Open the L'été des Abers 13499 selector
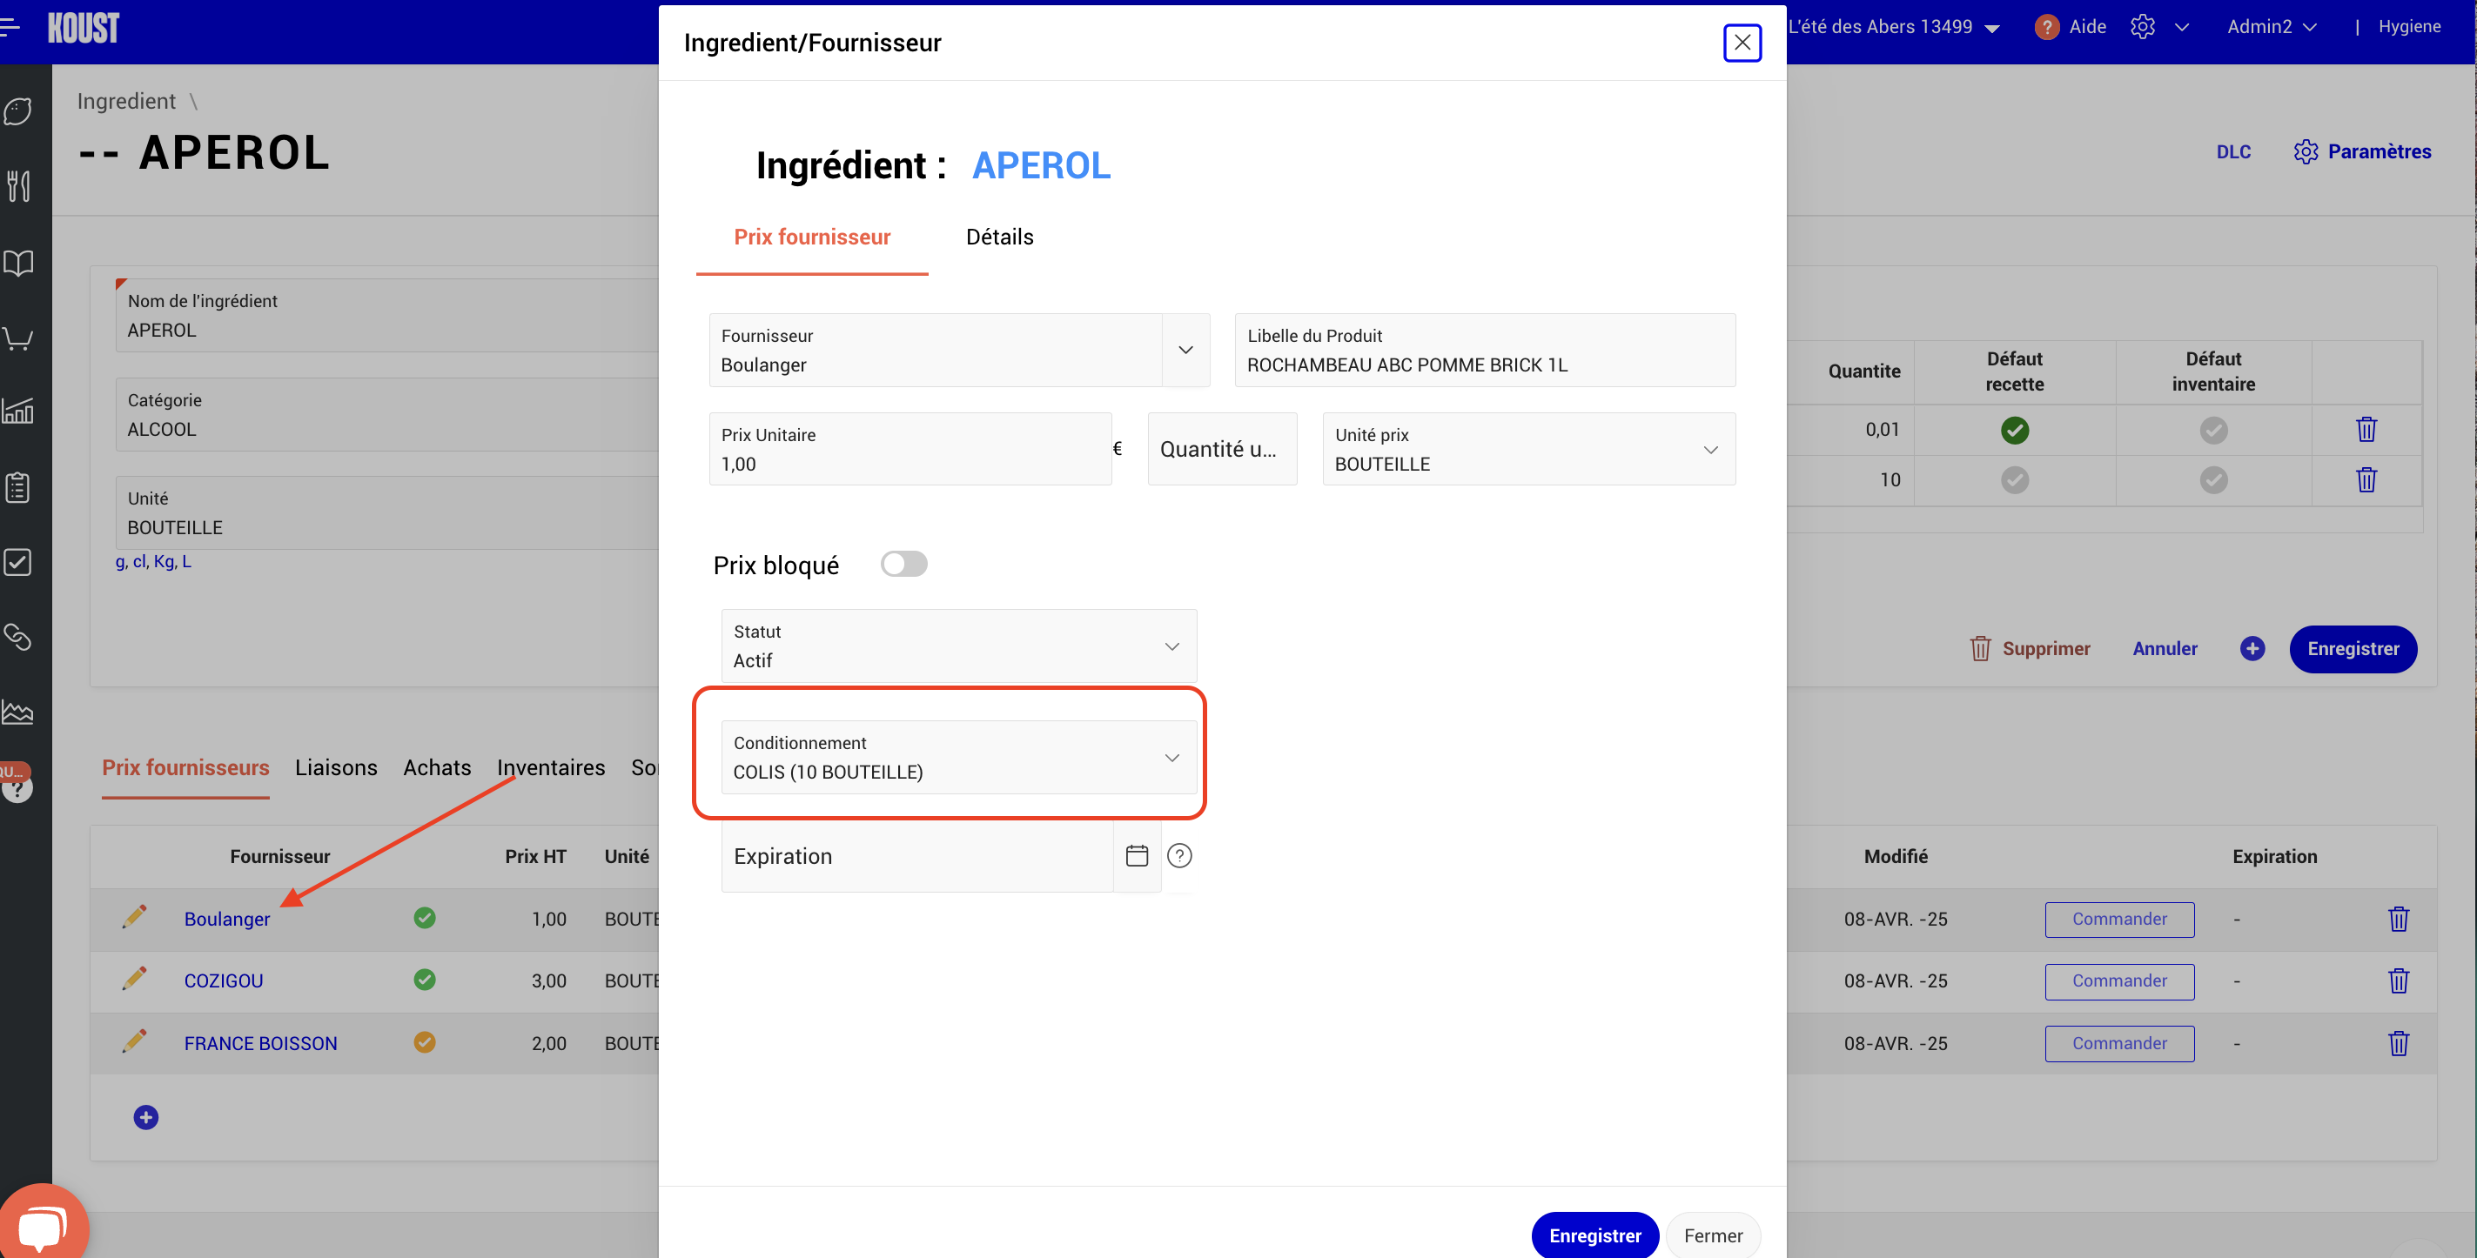 1894,27
